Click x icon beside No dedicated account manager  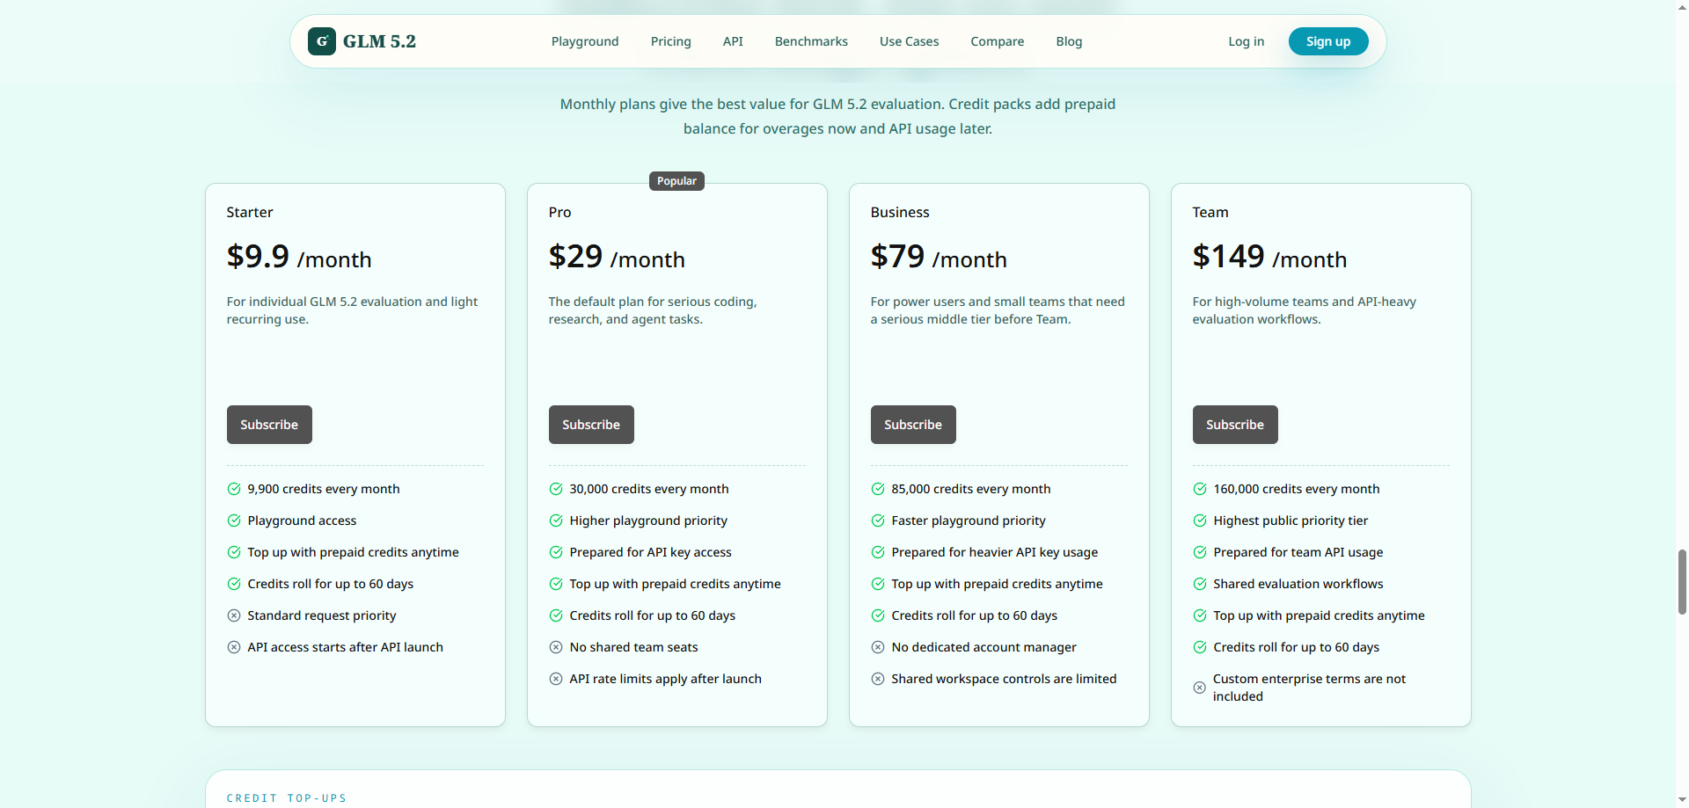point(878,647)
